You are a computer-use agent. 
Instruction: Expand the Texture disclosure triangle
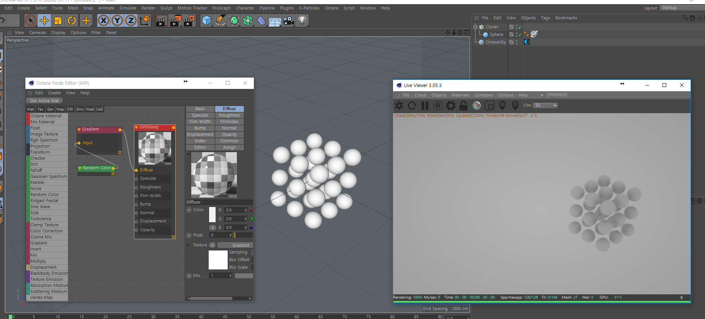(188, 245)
